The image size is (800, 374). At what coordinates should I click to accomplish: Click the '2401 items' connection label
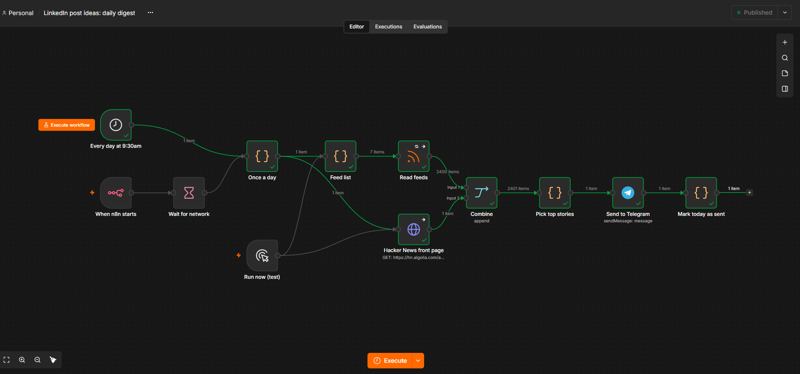[x=518, y=188]
